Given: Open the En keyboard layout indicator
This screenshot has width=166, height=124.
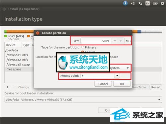Looking at the screenshot, I should point(147,4).
